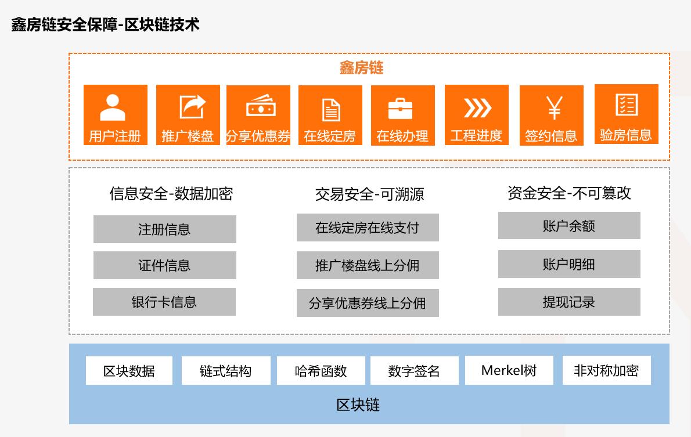This screenshot has height=437, width=691.
Task: Select the 哈希函数 white box
Action: (321, 370)
